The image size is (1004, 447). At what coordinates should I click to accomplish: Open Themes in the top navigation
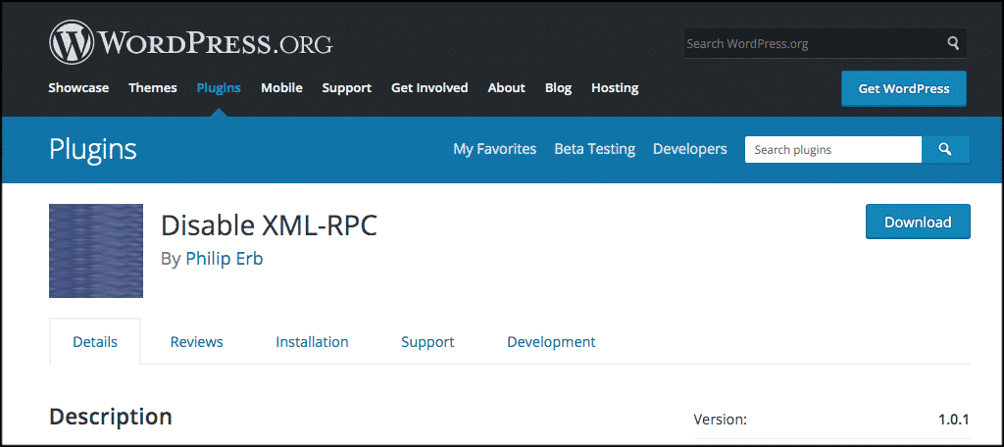[x=153, y=88]
